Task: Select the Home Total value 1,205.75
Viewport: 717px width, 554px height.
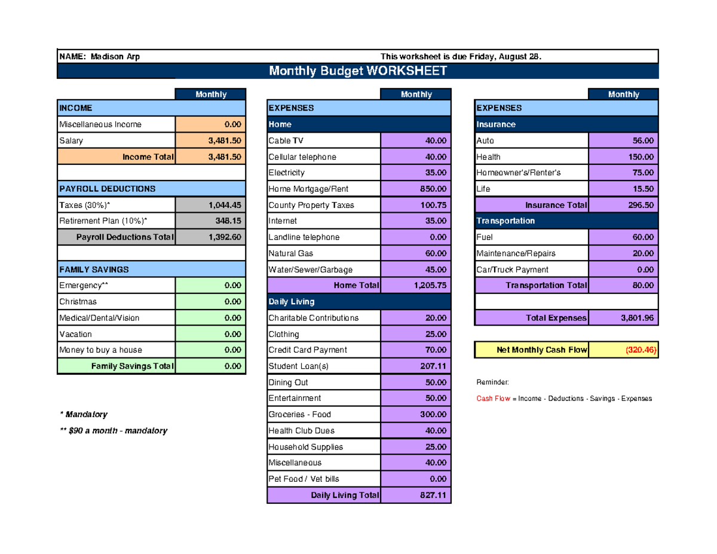Action: pos(416,285)
